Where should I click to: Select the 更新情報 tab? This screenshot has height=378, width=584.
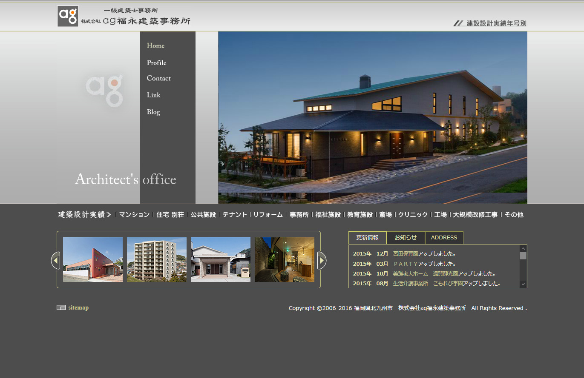pos(367,238)
